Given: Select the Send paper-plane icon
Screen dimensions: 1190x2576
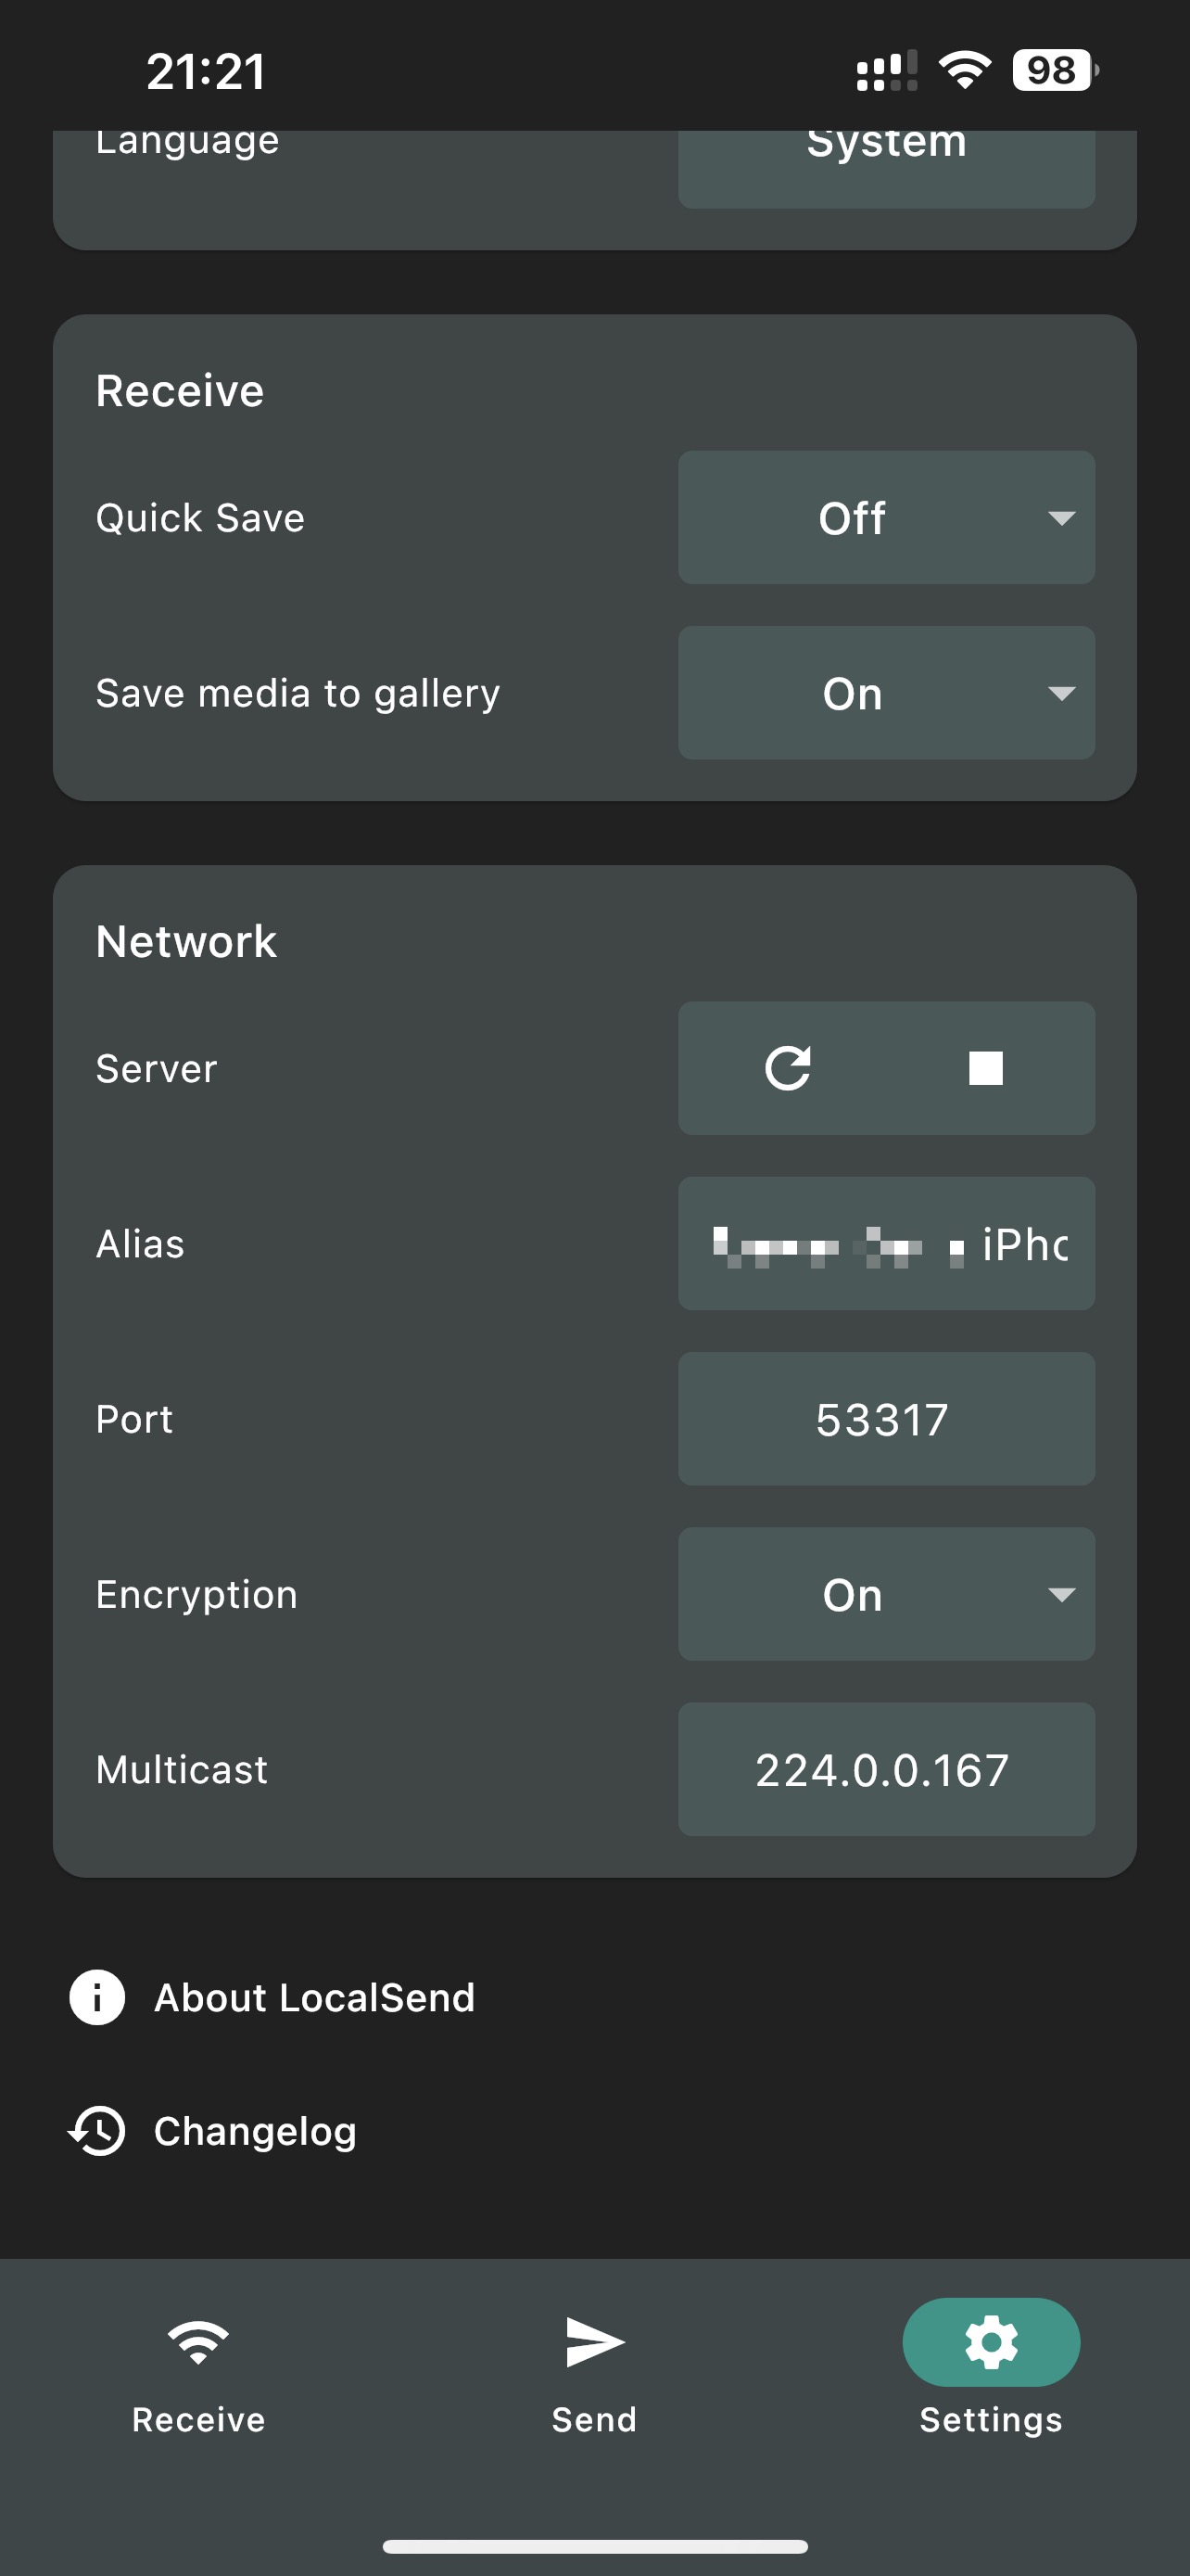Looking at the screenshot, I should 593,2342.
